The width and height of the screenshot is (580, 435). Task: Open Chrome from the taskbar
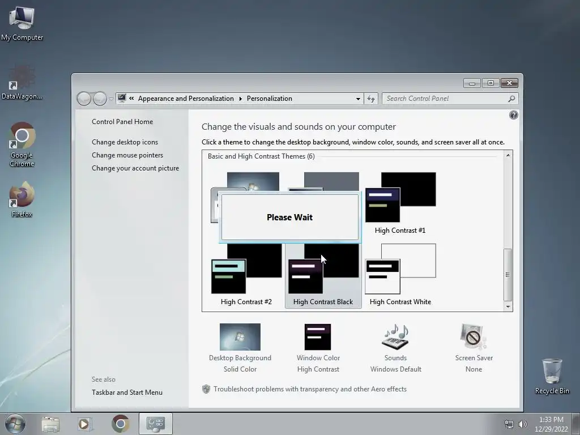(x=120, y=424)
